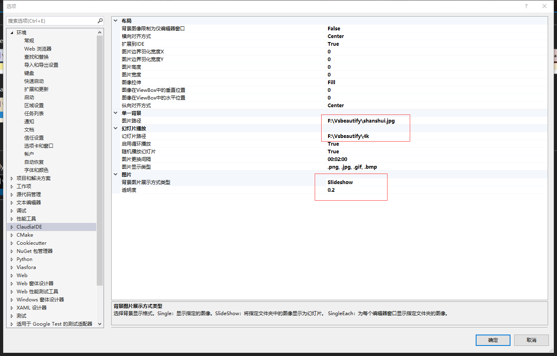Screen dimensions: 557x356
Task: Confirm settings with the 确定 button
Action: [493, 340]
